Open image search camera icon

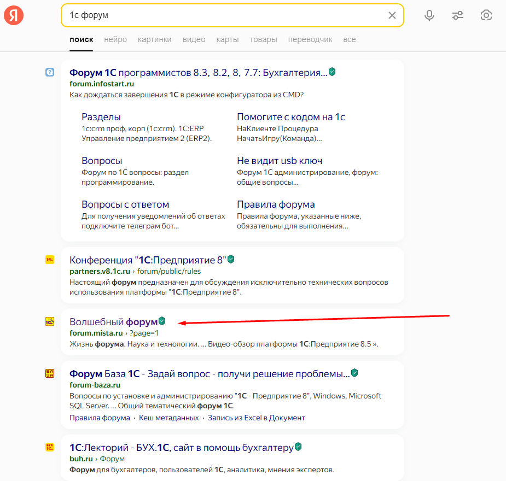pyautogui.click(x=486, y=15)
